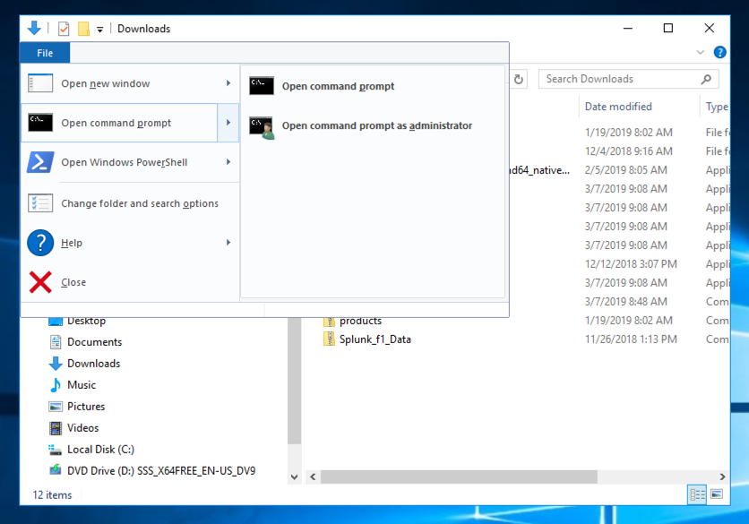The height and width of the screenshot is (524, 749).
Task: Select the Splunk_f1_Data zip file
Action: [375, 339]
